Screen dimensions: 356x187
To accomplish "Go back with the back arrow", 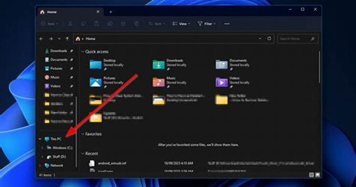I will [x=41, y=39].
